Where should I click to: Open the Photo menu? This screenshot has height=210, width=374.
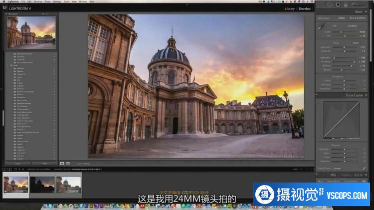47,1
